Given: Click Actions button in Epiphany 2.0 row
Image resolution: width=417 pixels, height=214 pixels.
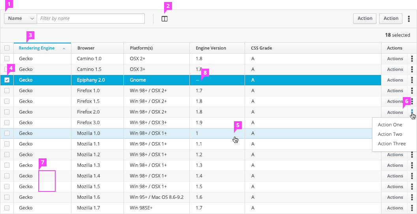Looking at the screenshot, I should click(x=395, y=80).
